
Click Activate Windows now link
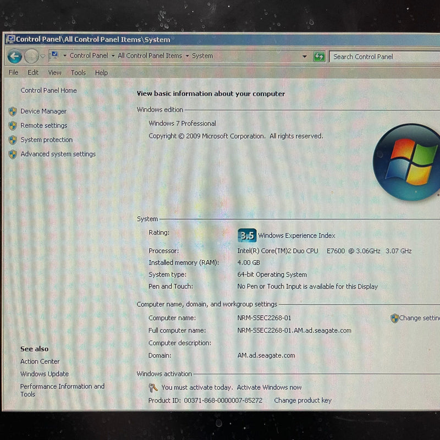pyautogui.click(x=269, y=387)
